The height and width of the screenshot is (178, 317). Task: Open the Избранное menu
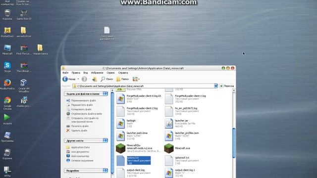tap(97, 73)
